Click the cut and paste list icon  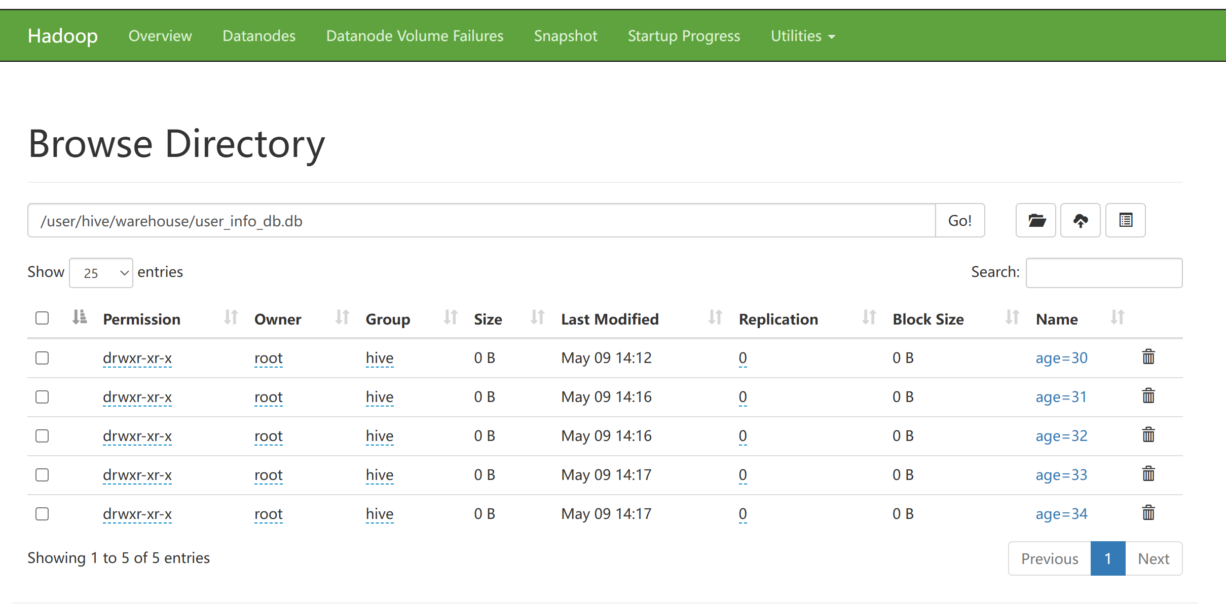1125,220
